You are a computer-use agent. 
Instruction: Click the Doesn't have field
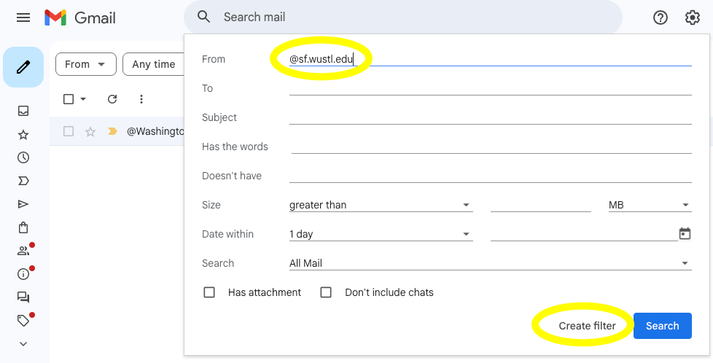click(x=490, y=176)
